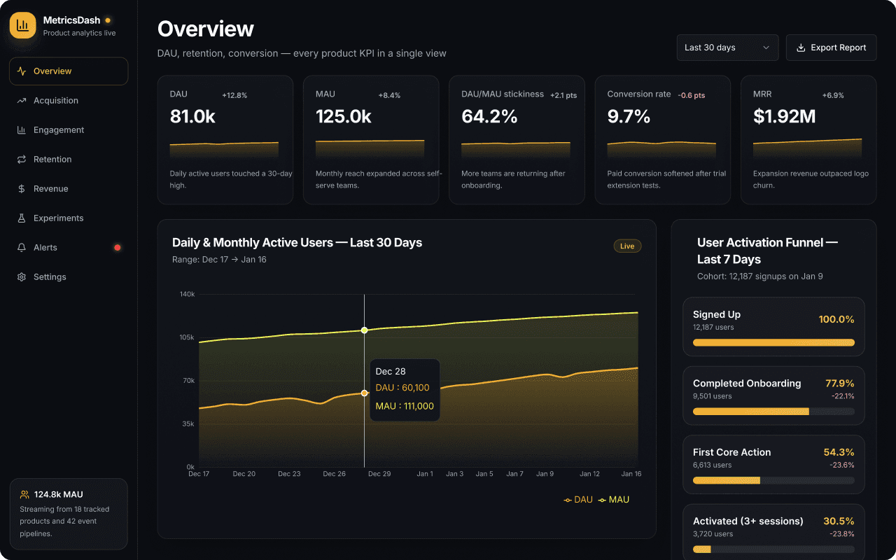Screen dimensions: 896x560
Task: Open the Last 30 days date range dropdown
Action: click(728, 48)
